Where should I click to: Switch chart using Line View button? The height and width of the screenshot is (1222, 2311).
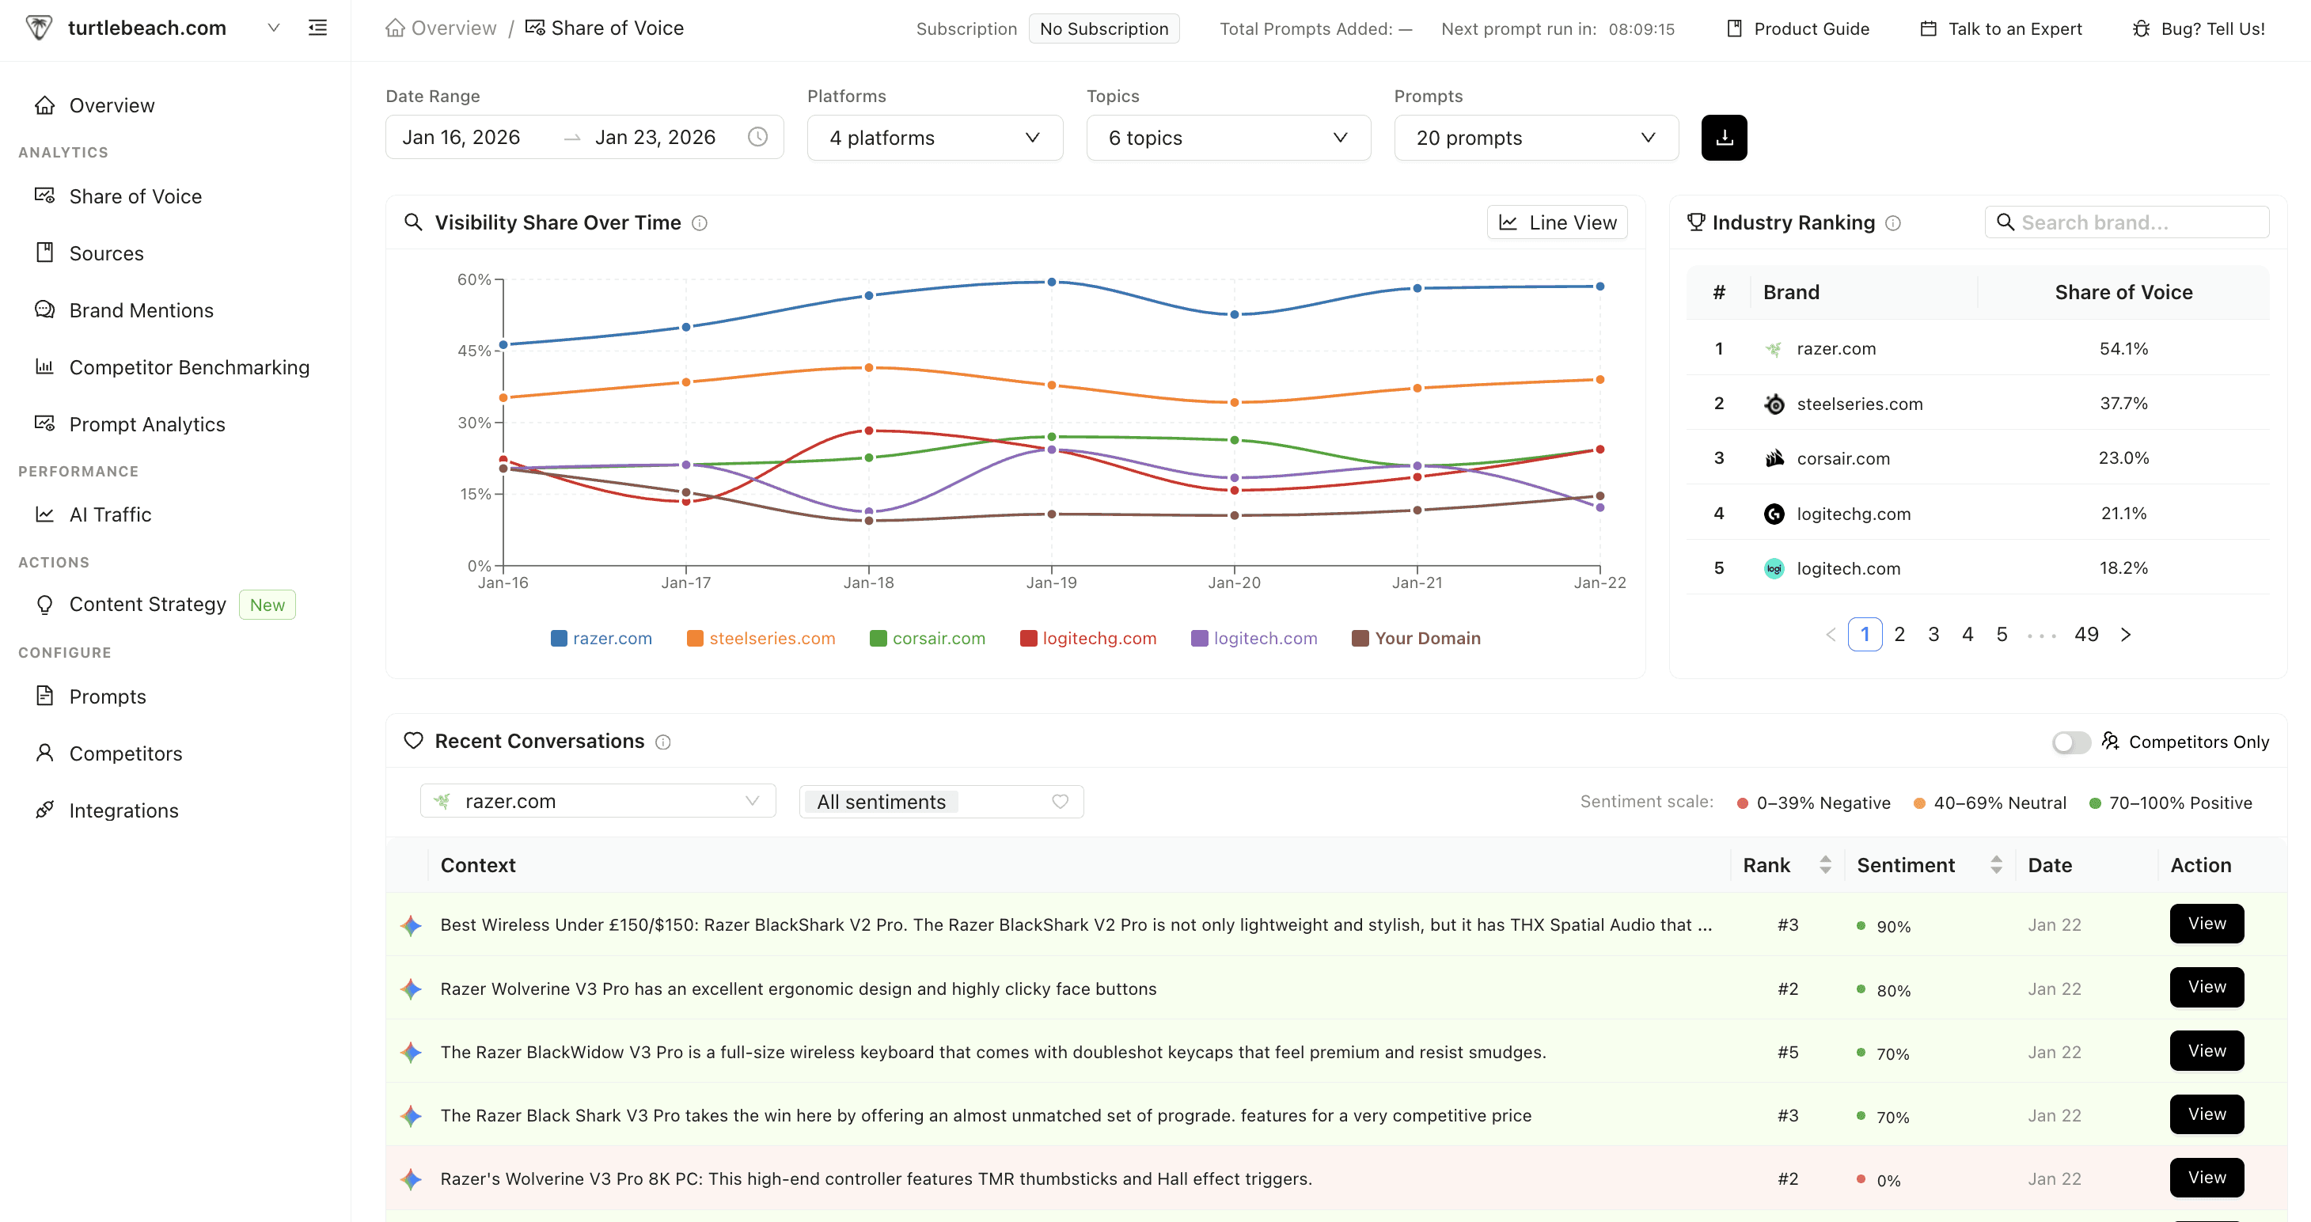1558,222
